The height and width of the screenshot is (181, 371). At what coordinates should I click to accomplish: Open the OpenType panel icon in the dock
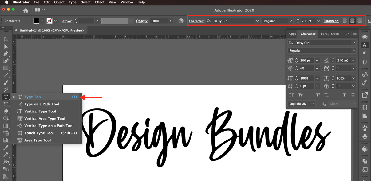point(365,62)
